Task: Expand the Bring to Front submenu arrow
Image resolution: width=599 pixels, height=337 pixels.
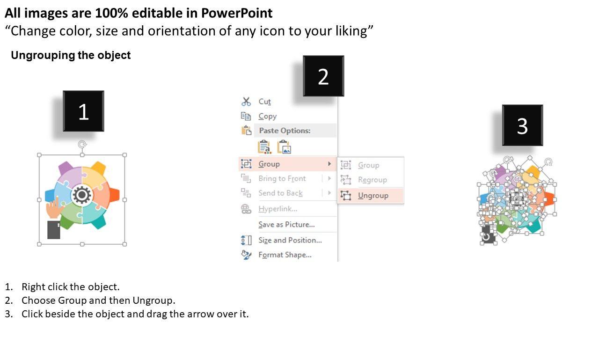Action: (x=329, y=178)
